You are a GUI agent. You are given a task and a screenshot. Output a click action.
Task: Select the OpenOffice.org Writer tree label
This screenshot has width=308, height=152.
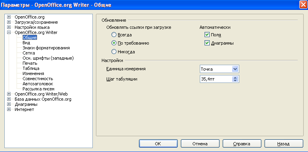click(x=36, y=32)
